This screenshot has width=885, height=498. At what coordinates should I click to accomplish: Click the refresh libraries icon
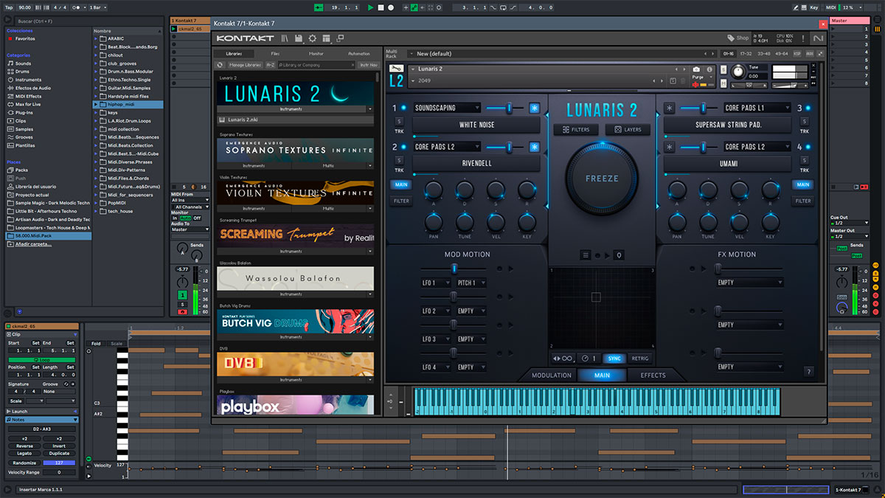[220, 65]
